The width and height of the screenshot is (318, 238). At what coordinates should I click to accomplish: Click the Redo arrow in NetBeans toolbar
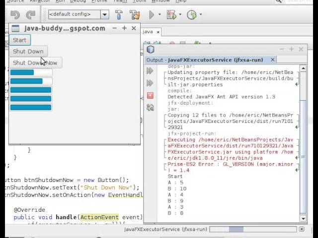click(x=31, y=14)
